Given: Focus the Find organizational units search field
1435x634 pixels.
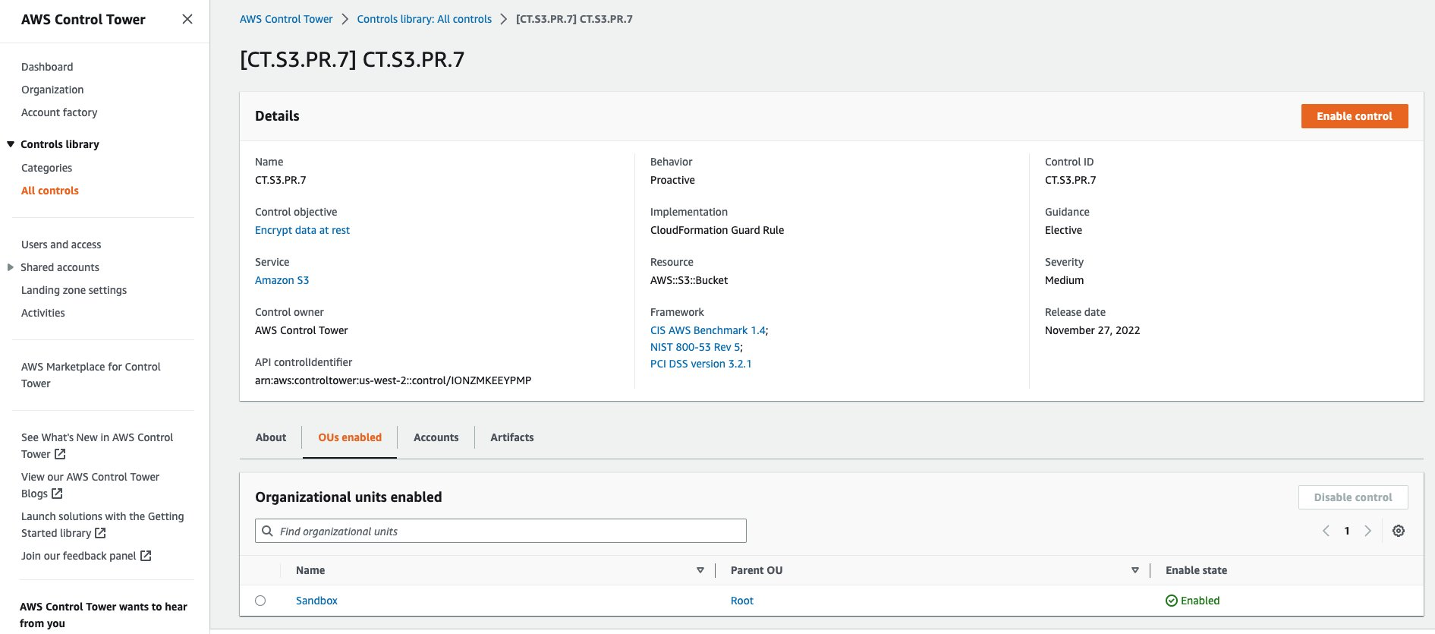Looking at the screenshot, I should pyautogui.click(x=501, y=531).
